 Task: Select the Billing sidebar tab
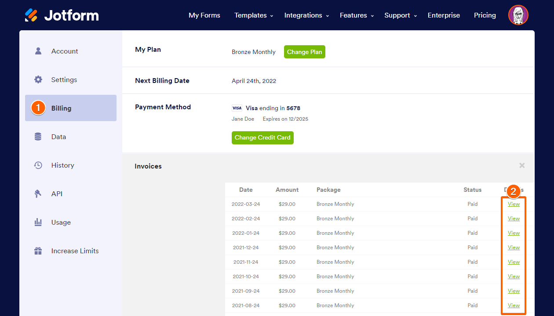pyautogui.click(x=71, y=108)
